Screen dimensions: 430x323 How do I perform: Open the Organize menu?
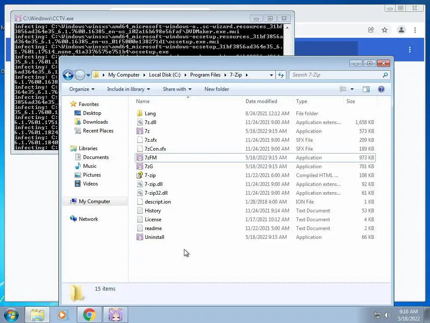(82, 89)
